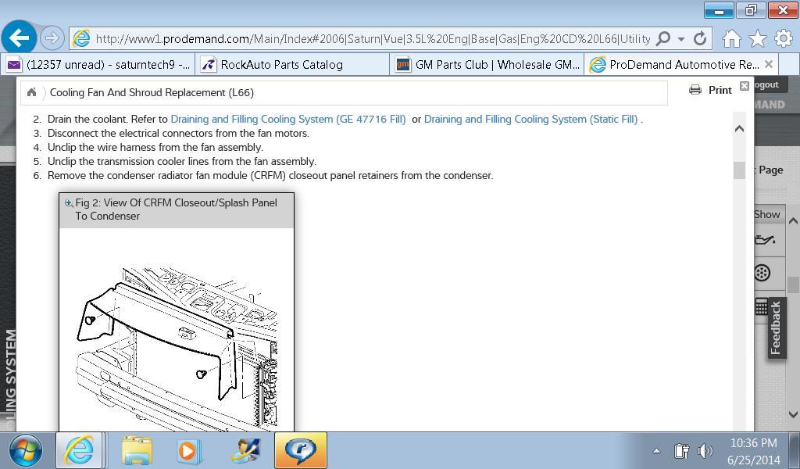The width and height of the screenshot is (800, 469).
Task: Click the tire/wheel sidebar icon
Action: coord(762,273)
